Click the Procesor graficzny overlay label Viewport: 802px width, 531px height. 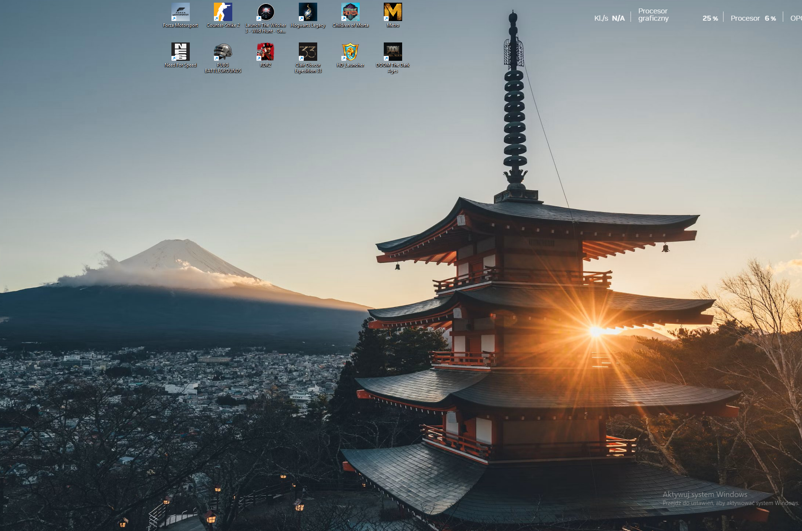click(653, 15)
